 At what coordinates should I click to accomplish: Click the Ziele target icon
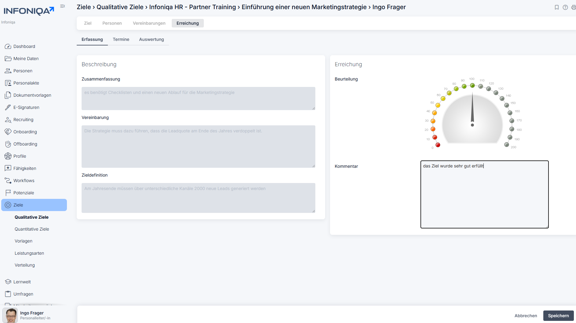[8, 205]
